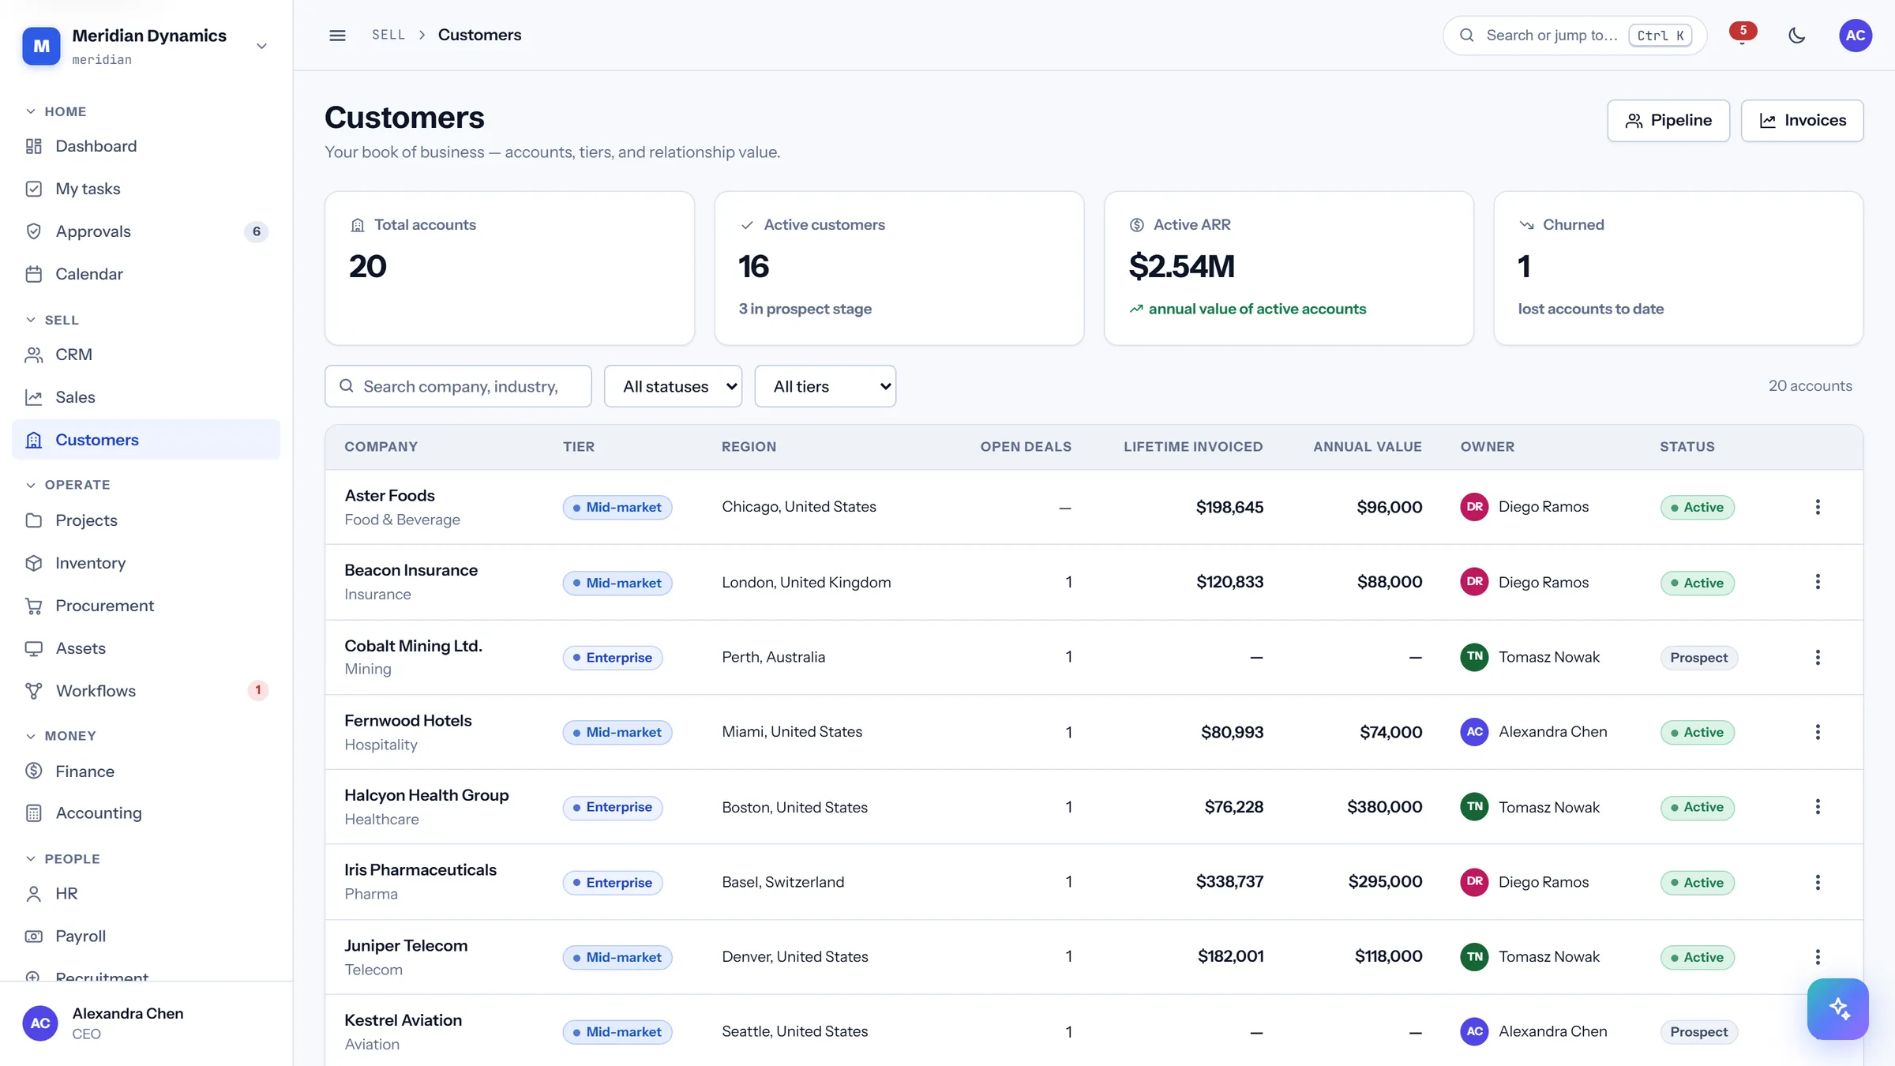The width and height of the screenshot is (1895, 1066).
Task: Expand Meridian Dynamics workspace switcher
Action: tap(146, 46)
